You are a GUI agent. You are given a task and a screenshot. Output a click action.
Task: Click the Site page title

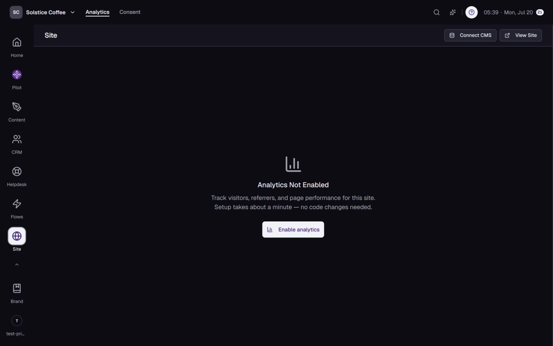[51, 36]
